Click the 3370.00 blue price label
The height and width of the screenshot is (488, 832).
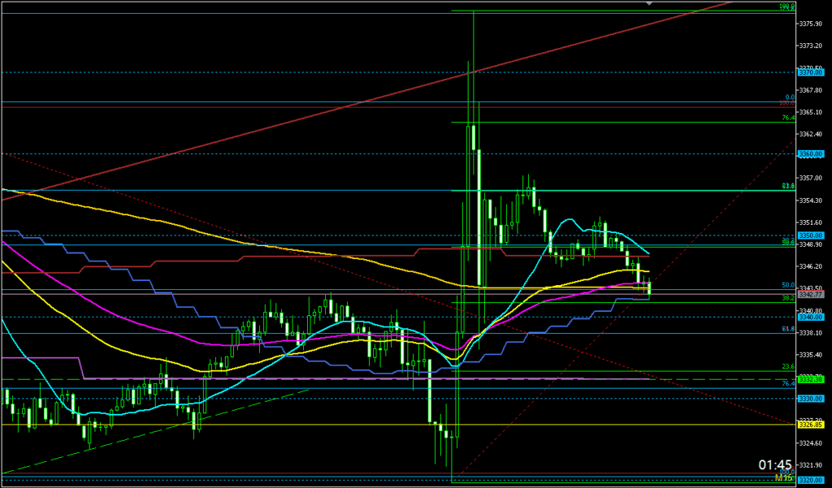(809, 72)
